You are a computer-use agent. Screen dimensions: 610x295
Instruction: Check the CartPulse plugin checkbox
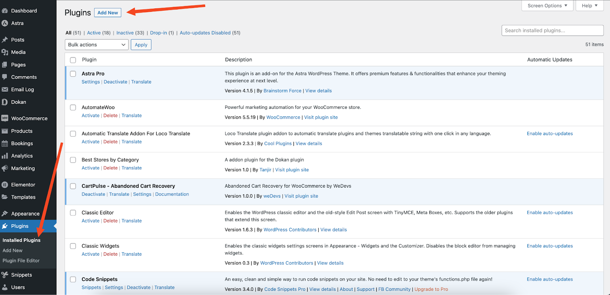[x=73, y=186]
